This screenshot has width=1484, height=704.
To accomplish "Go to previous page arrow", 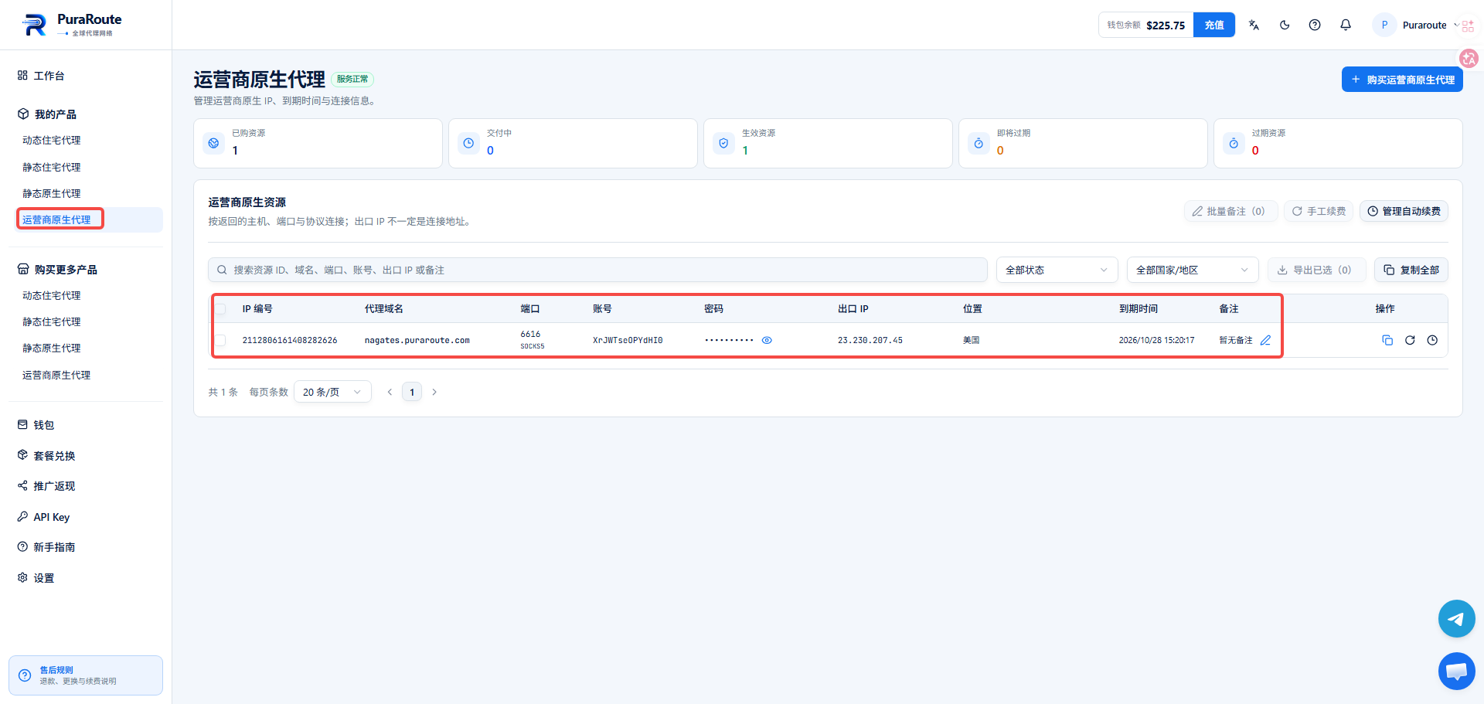I will (390, 392).
